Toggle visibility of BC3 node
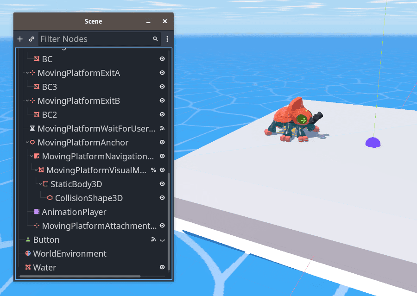This screenshot has height=296, width=417. click(162, 87)
